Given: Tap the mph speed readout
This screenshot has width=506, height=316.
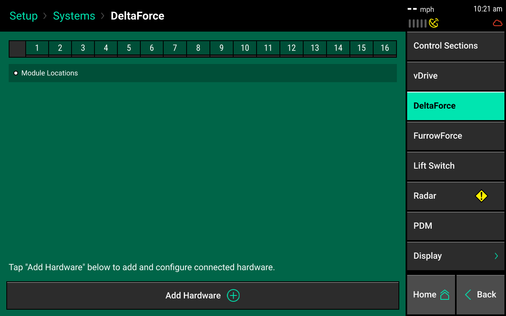Looking at the screenshot, I should (421, 9).
